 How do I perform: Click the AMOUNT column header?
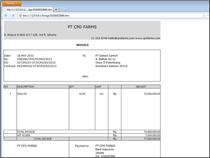coord(141,87)
